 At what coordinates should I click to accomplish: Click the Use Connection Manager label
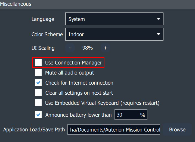coord(73,63)
